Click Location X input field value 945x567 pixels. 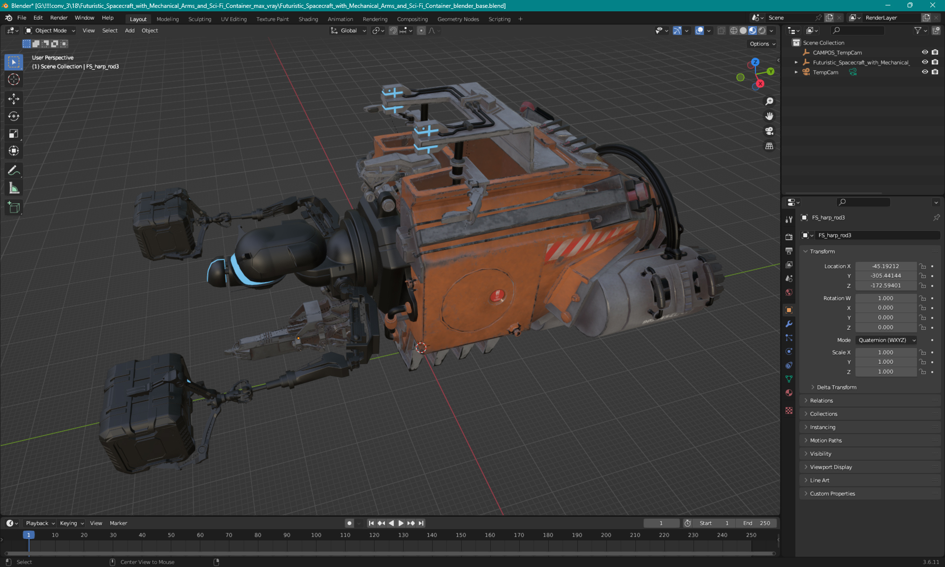coord(885,265)
